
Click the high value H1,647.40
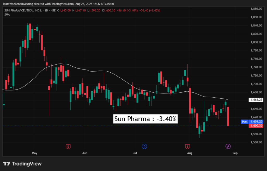point(79,10)
